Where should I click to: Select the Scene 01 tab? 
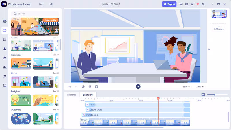pyautogui.click(x=88, y=95)
